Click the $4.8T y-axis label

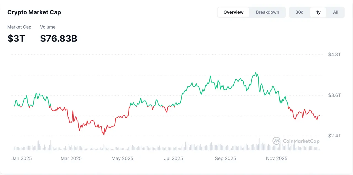tap(334, 54)
